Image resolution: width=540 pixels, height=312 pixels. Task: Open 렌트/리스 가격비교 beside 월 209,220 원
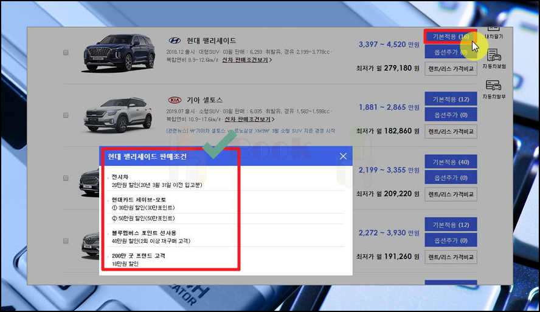pyautogui.click(x=451, y=194)
